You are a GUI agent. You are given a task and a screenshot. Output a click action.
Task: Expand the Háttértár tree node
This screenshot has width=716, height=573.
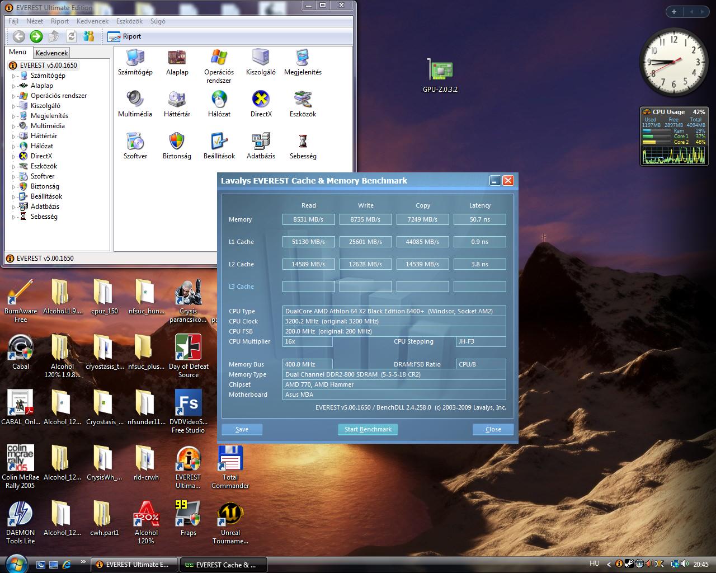(14, 136)
